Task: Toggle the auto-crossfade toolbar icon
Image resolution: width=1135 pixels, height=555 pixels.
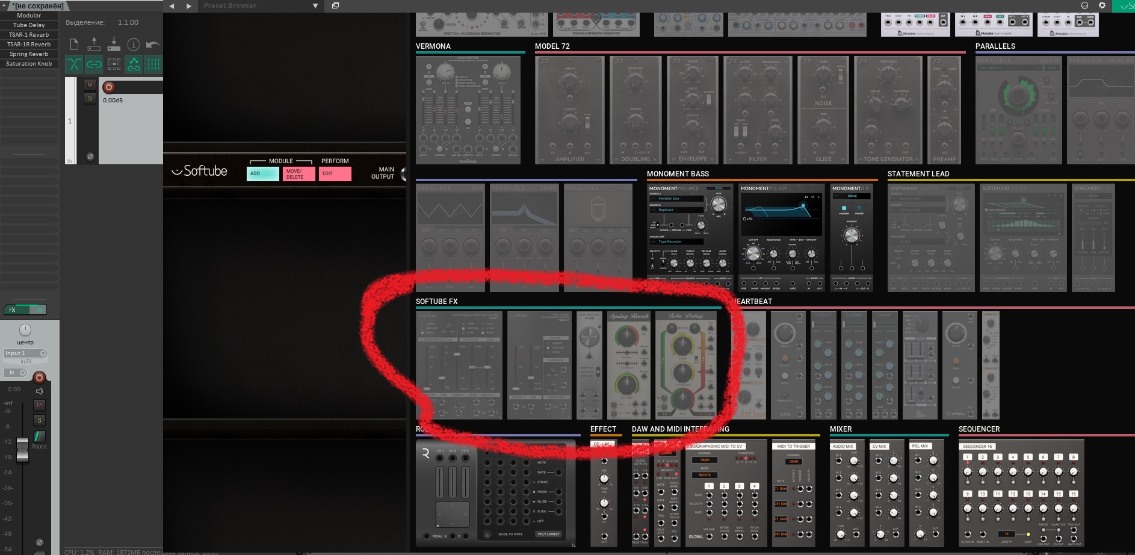Action: (74, 64)
